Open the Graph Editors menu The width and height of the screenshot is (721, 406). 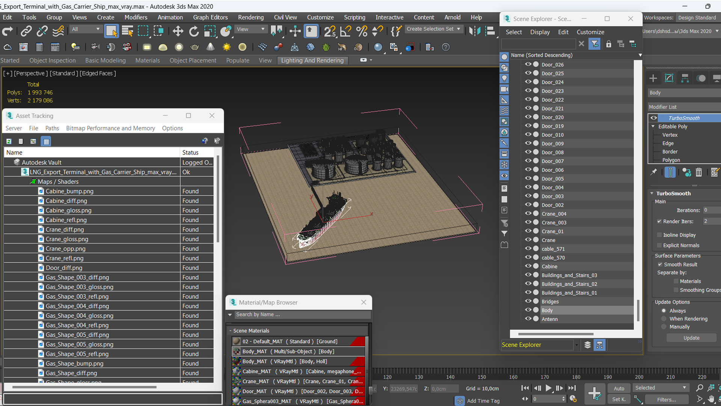pyautogui.click(x=210, y=17)
